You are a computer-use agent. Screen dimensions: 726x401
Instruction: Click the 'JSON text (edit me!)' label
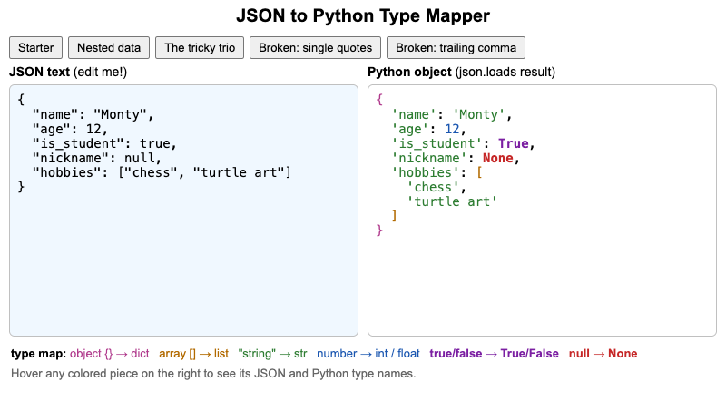coord(68,73)
